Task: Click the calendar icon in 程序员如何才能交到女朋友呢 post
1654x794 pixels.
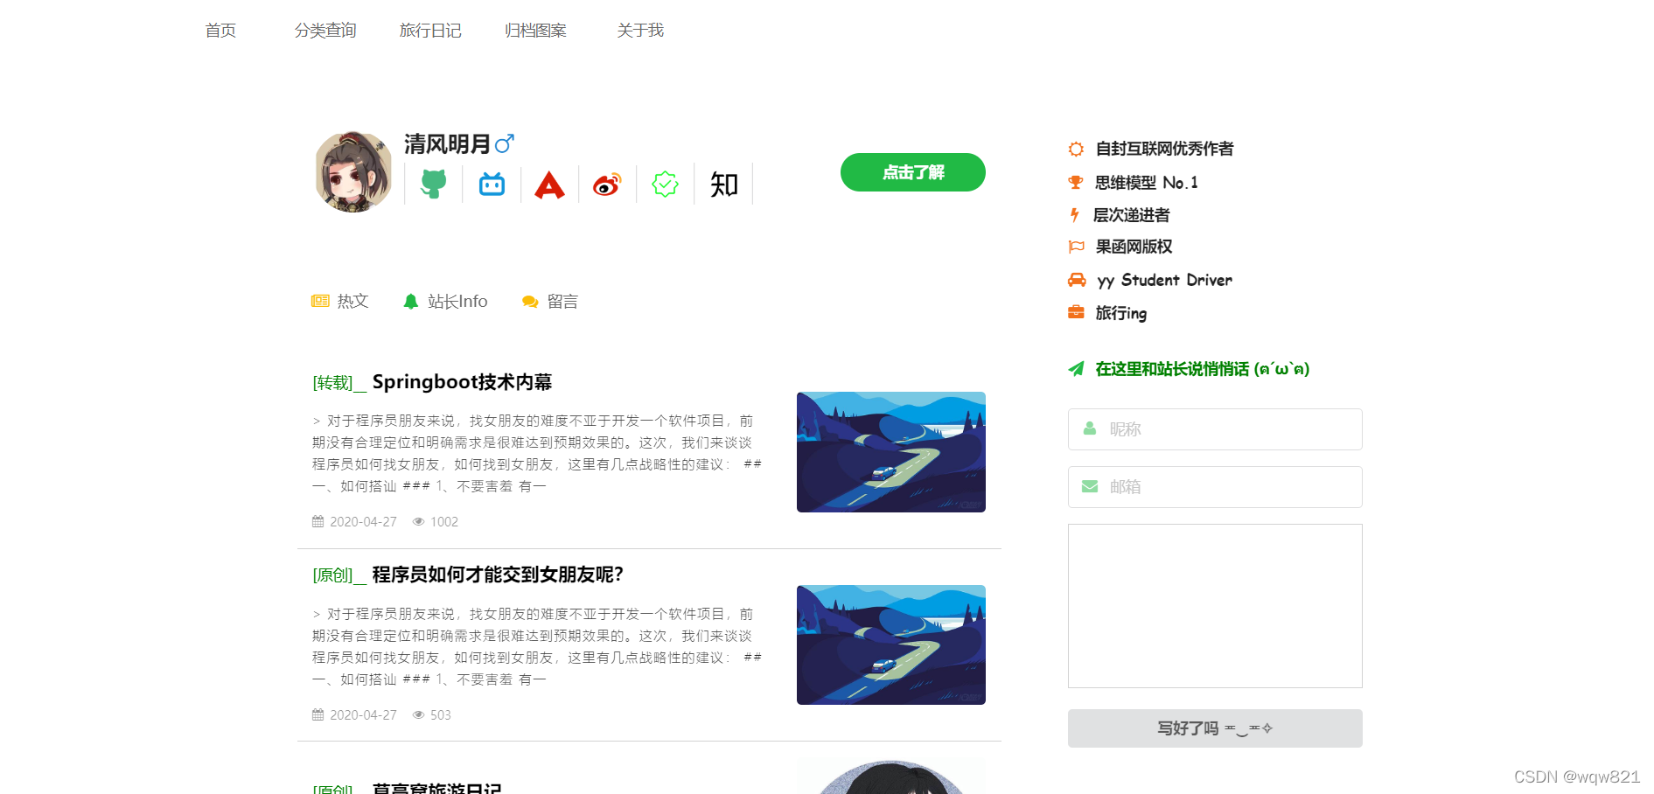Action: 318,714
